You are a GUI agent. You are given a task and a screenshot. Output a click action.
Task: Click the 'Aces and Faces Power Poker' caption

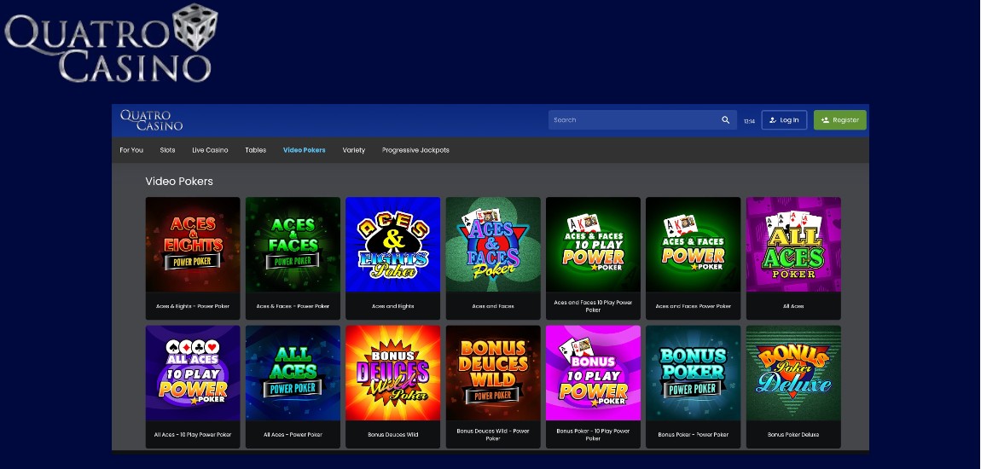click(x=694, y=306)
